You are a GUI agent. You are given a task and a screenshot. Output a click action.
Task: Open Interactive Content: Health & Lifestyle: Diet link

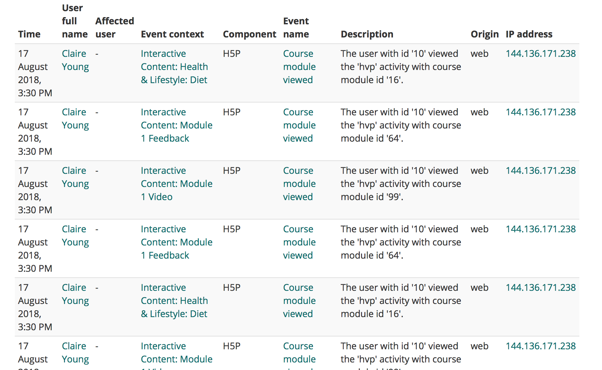[x=174, y=66]
